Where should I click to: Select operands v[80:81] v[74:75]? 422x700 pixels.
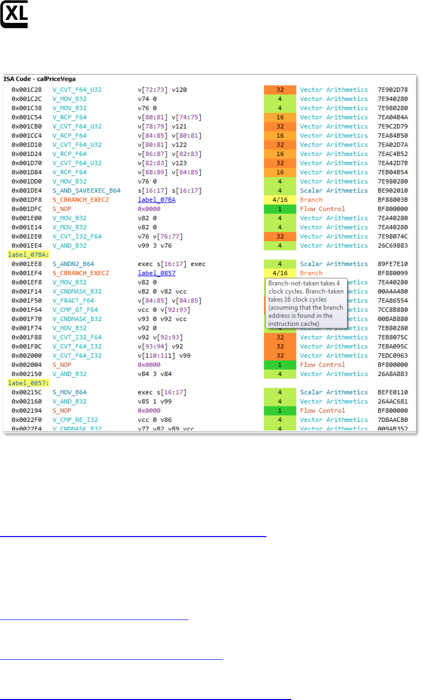[169, 117]
